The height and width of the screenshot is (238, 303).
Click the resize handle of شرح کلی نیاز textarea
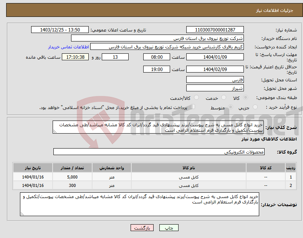click(x=55, y=132)
